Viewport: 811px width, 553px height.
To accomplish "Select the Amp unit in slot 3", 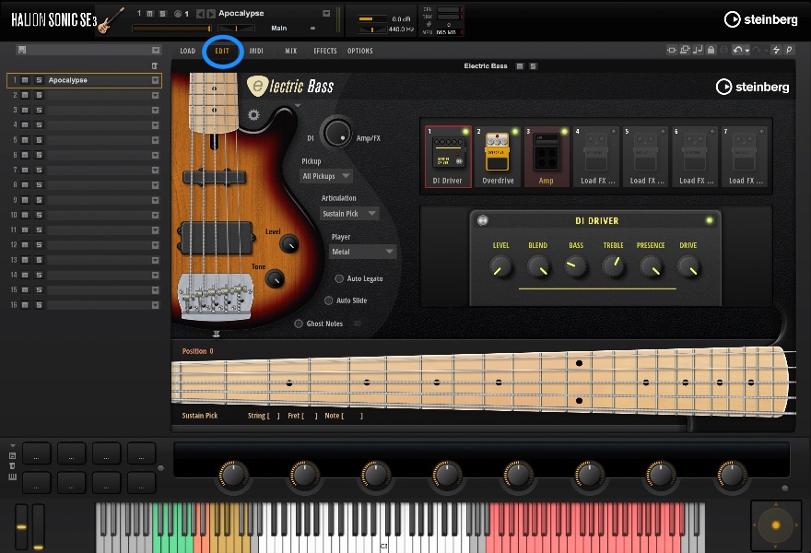I will pyautogui.click(x=547, y=157).
